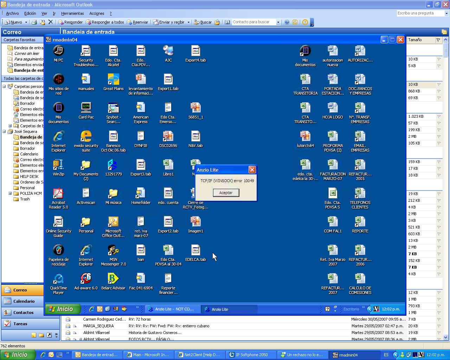Open Ad-aware 6.0 desktop shortcut
This screenshot has width=450, height=360.
86,282
